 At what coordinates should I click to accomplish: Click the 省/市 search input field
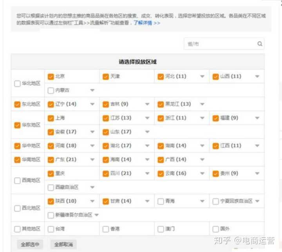click(219, 44)
